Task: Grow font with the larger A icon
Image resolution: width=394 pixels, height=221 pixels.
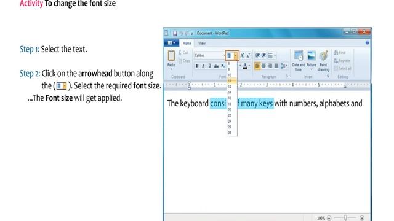Action: [x=242, y=56]
